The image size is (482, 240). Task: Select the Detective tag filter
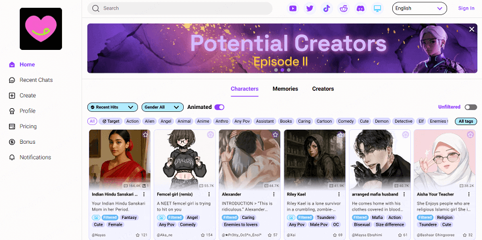click(x=404, y=122)
